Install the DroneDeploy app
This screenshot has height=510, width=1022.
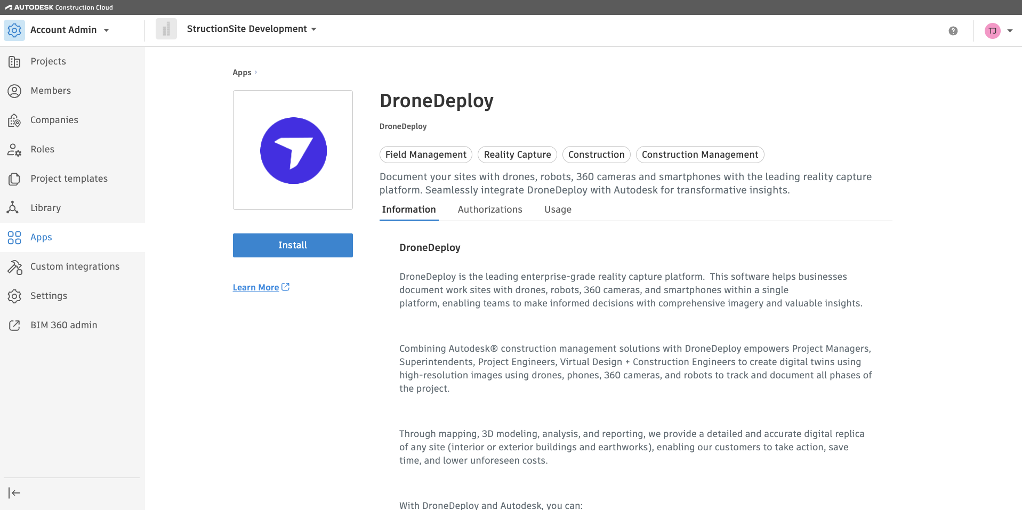(x=293, y=245)
